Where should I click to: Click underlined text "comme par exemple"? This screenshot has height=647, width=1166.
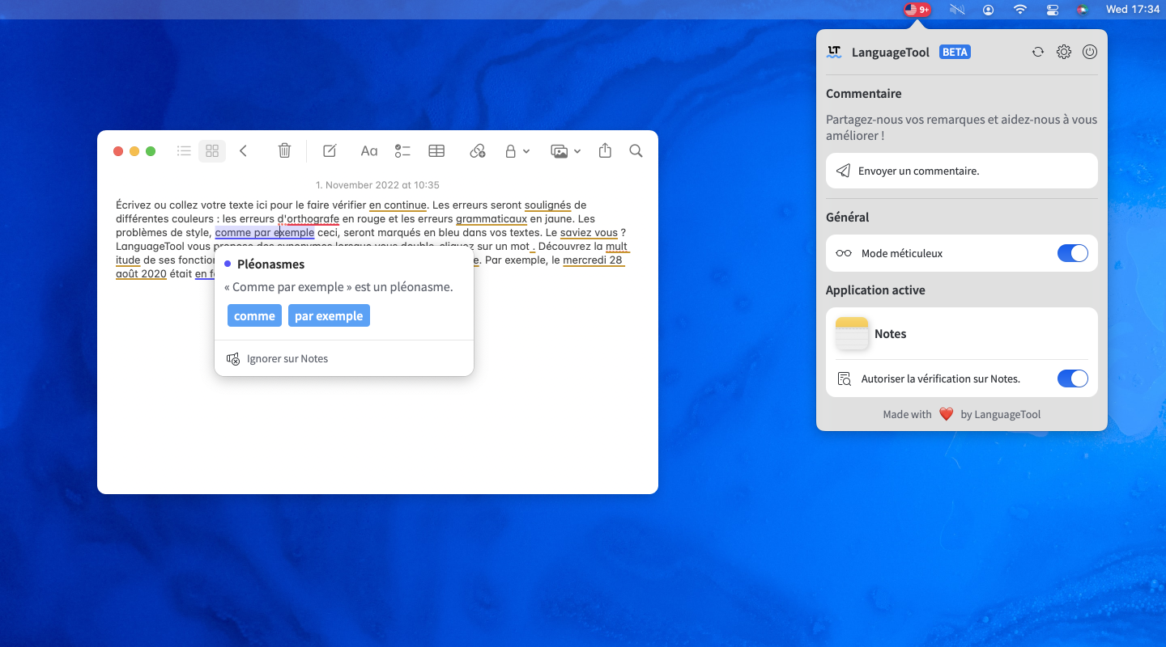tap(265, 233)
